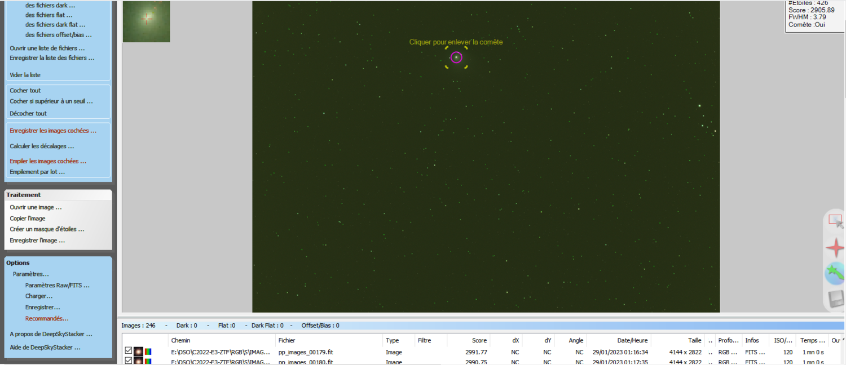
Task: Sort list by the dY column header
Action: point(539,340)
